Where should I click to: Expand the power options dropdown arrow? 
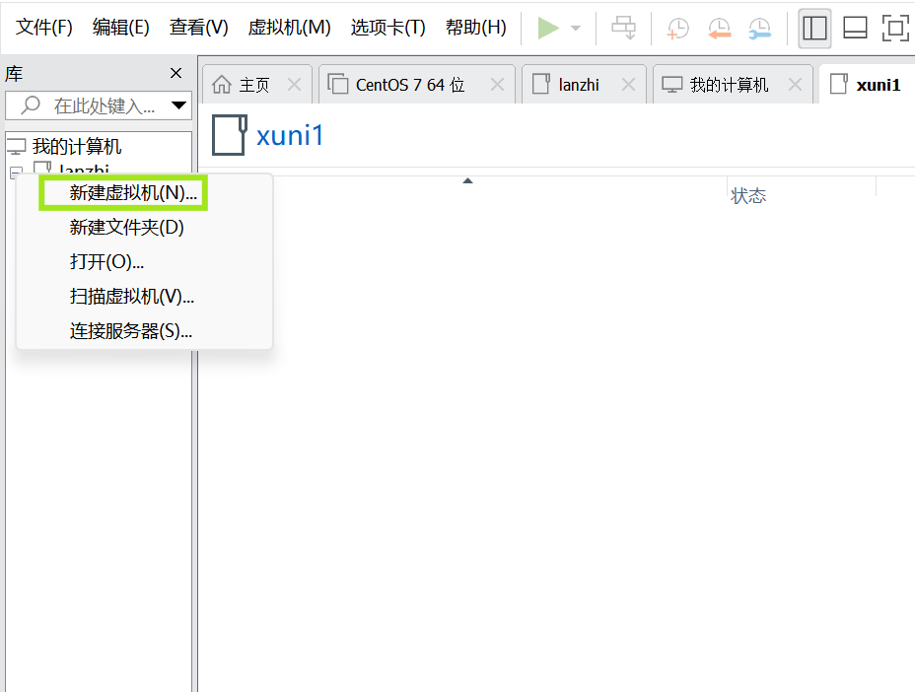pyautogui.click(x=576, y=28)
